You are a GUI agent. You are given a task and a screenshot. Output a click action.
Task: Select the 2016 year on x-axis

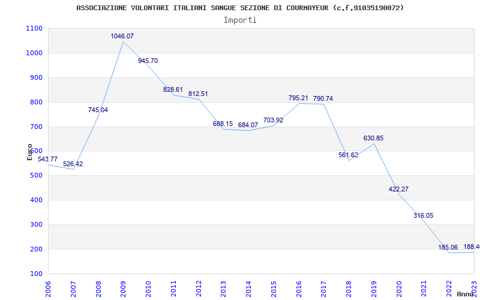pyautogui.click(x=299, y=288)
